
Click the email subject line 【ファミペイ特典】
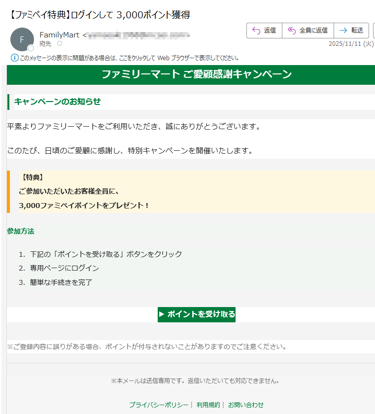(x=100, y=15)
